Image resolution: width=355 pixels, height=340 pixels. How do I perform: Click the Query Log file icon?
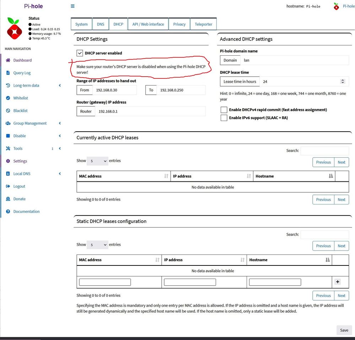coord(8,73)
